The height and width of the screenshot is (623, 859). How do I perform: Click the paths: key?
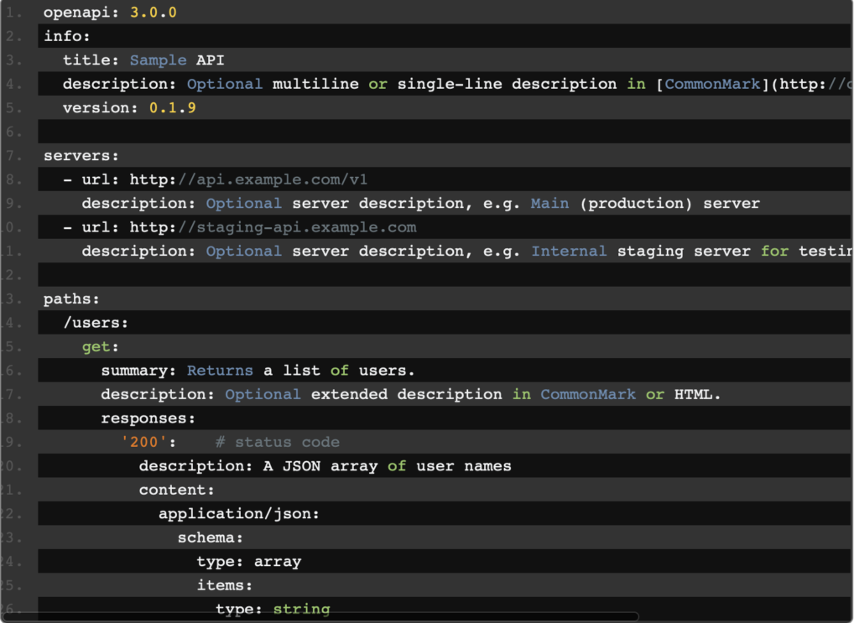pos(71,299)
